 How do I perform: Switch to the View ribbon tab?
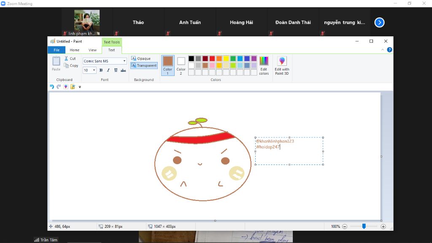(x=92, y=50)
